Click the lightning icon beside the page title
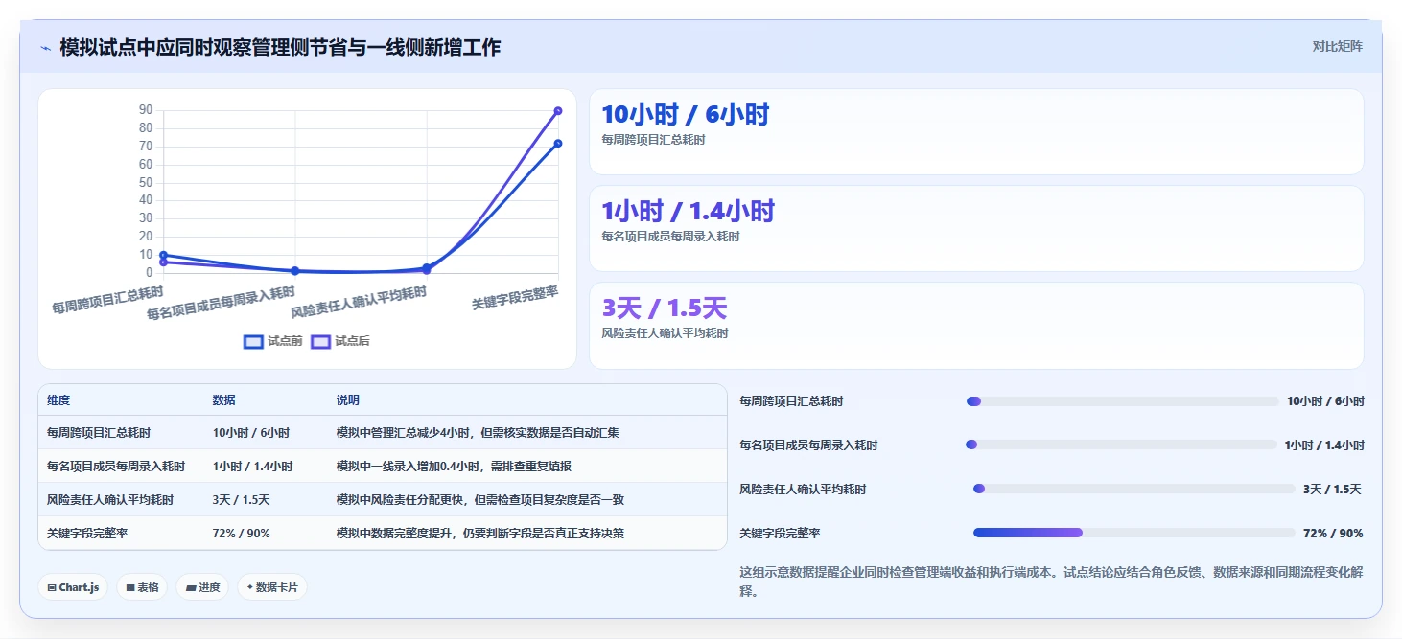 point(45,48)
